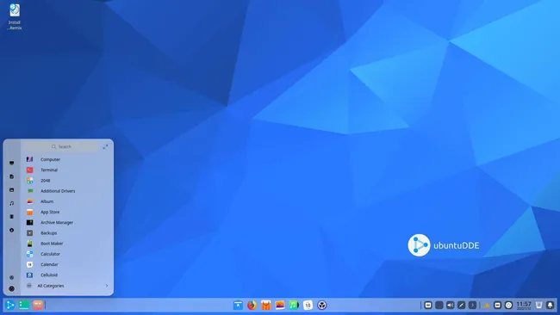Open the File Manager dock icon
The height and width of the screenshot is (315, 560).
point(238,305)
